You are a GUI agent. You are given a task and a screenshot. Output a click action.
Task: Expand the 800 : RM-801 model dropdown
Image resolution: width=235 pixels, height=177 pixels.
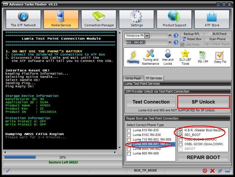pos(170,42)
